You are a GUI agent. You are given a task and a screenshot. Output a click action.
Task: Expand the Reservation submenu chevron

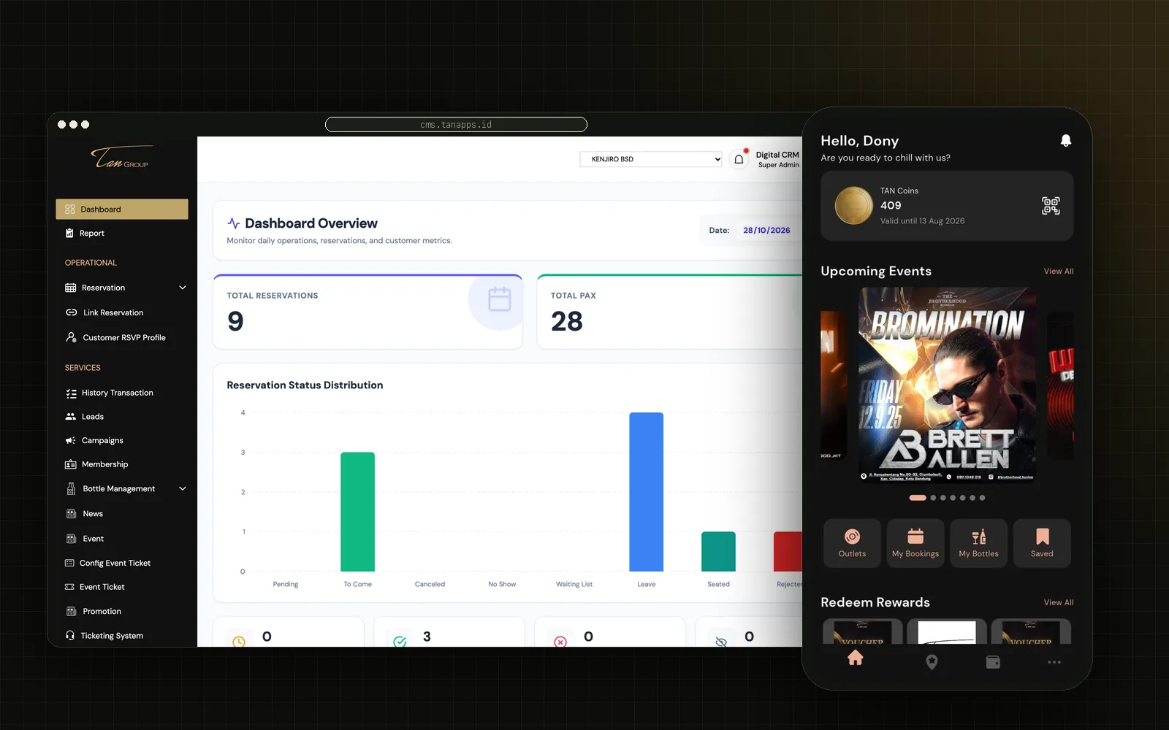(183, 288)
